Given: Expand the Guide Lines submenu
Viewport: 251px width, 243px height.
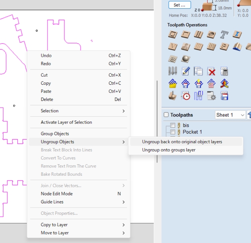Looking at the screenshot, I should [x=78, y=202].
